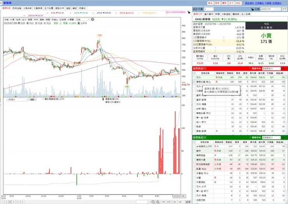The width and height of the screenshot is (288, 204).
Task: Open the 關鍵券商 dropdown in red header
Action: (x=271, y=69)
